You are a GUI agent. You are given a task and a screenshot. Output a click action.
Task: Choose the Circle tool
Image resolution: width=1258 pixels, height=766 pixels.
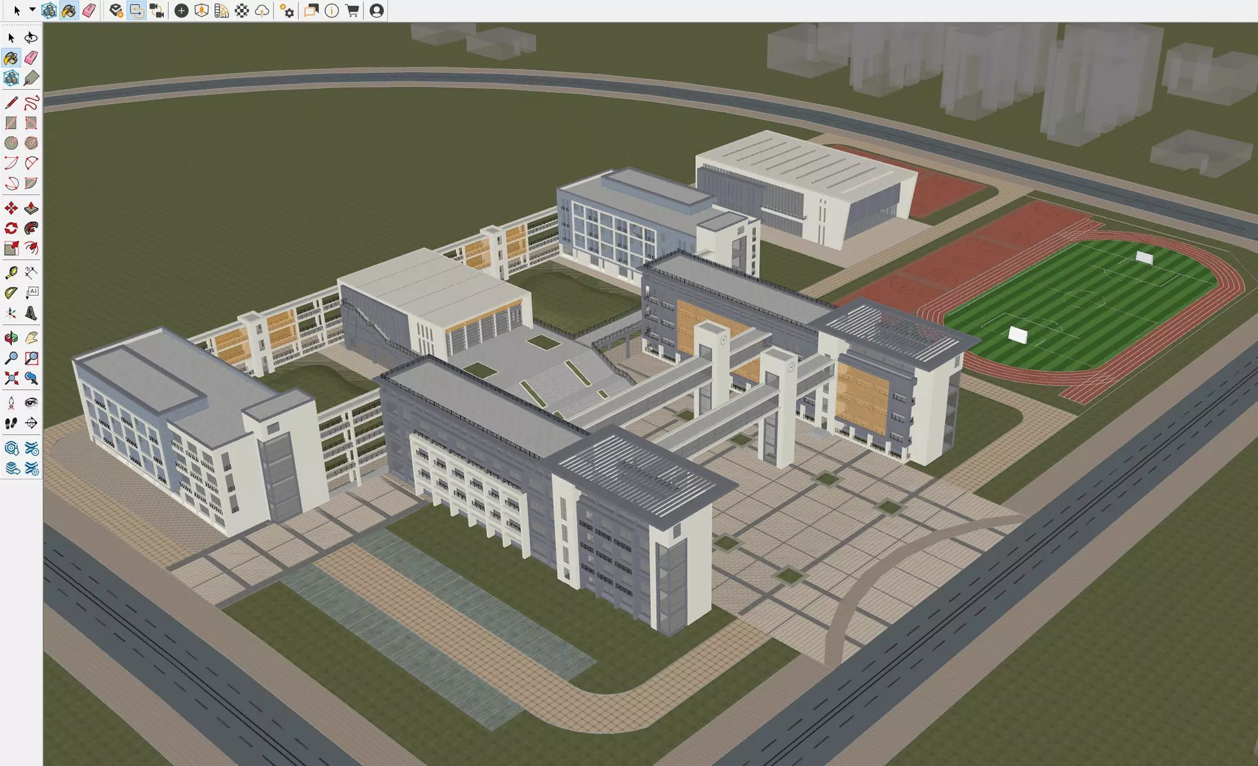11,143
